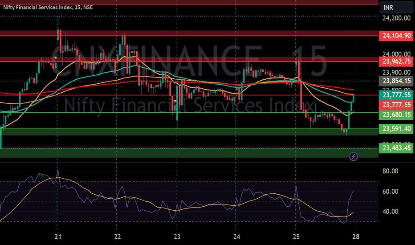Image resolution: width=415 pixels, height=245 pixels.
Task: Click the 23,900.00 price axis value
Action: coord(396,72)
